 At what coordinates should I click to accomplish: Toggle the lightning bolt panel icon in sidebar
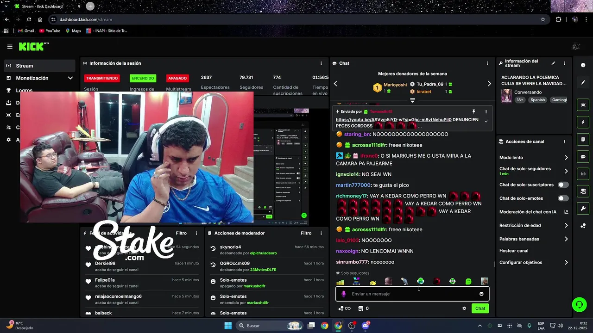tap(583, 122)
